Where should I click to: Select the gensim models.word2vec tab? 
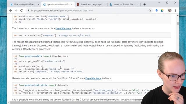pyautogui.click(x=58, y=5)
